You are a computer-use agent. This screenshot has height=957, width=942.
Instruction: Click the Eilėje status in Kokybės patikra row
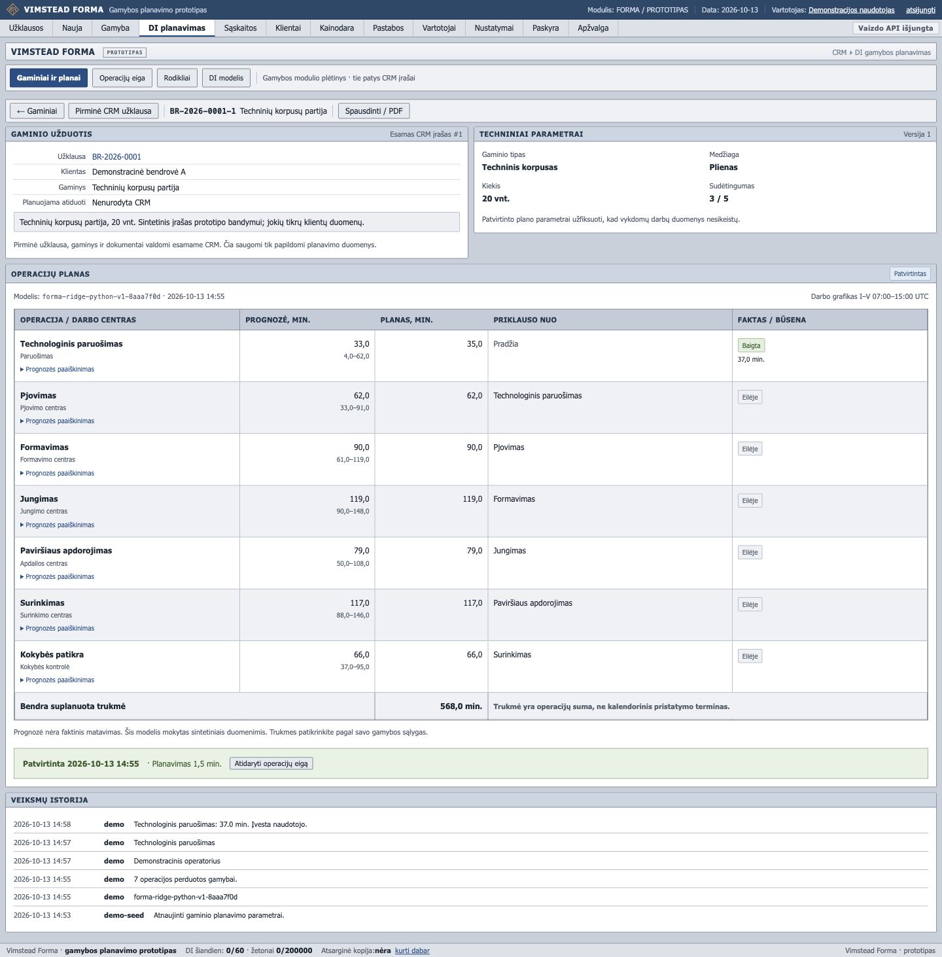pyautogui.click(x=750, y=656)
